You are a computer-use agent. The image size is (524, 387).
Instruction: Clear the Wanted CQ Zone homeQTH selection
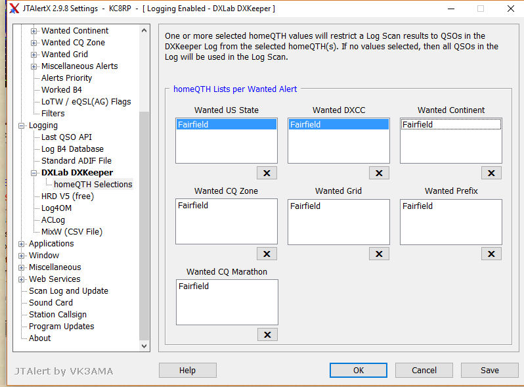pyautogui.click(x=267, y=254)
